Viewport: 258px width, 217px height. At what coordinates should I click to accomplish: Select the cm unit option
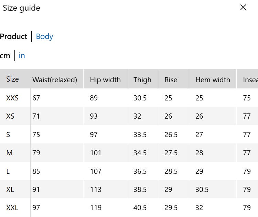[5, 56]
